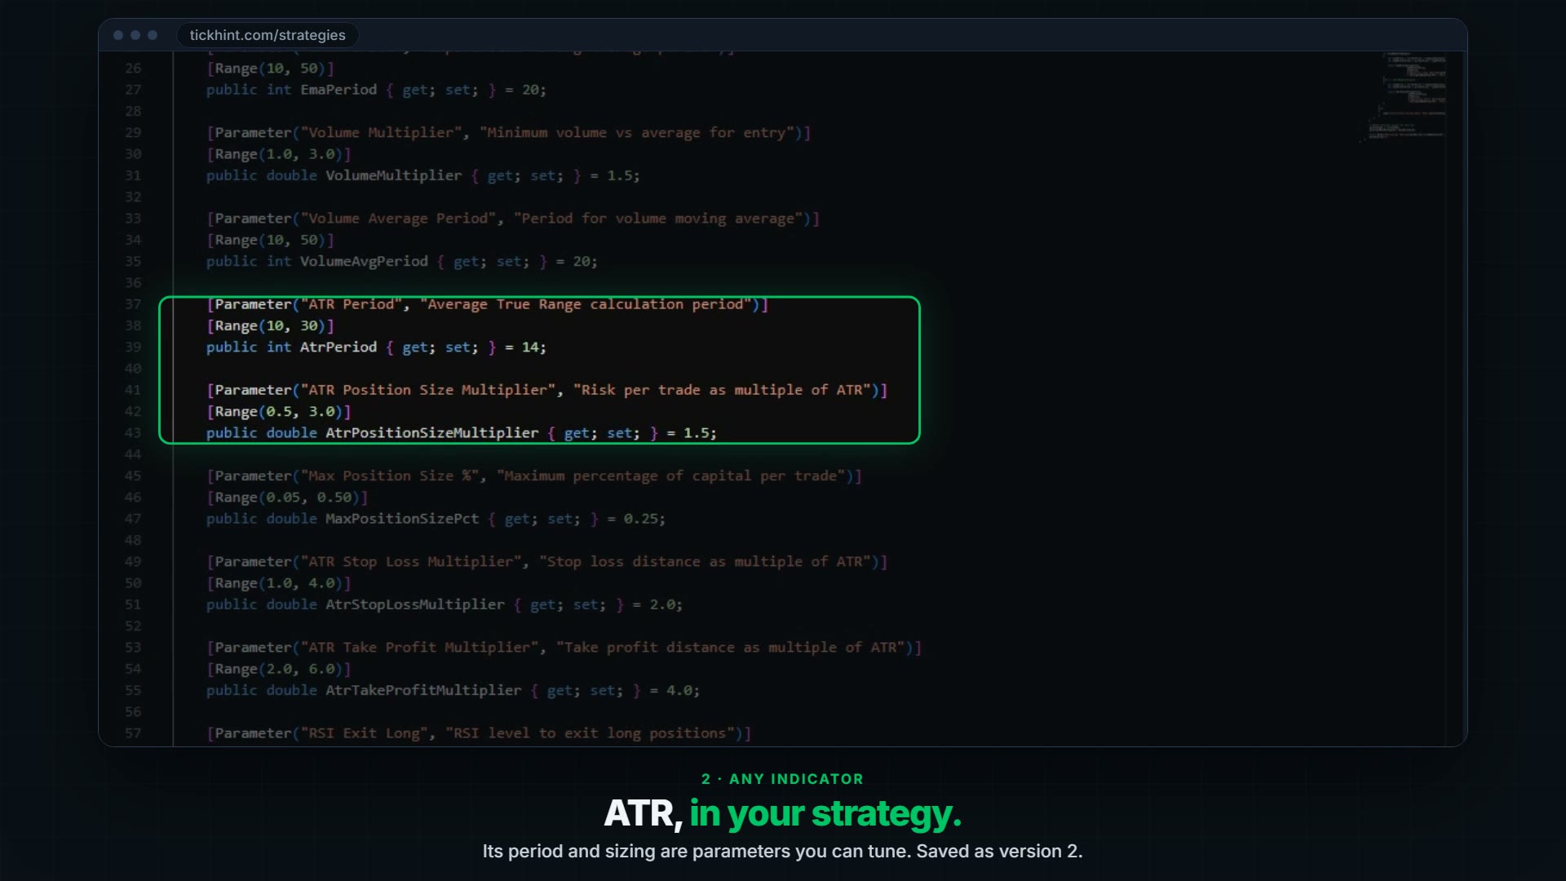Click line number 27 in the gutter
The width and height of the screenshot is (1566, 881).
[x=133, y=90]
